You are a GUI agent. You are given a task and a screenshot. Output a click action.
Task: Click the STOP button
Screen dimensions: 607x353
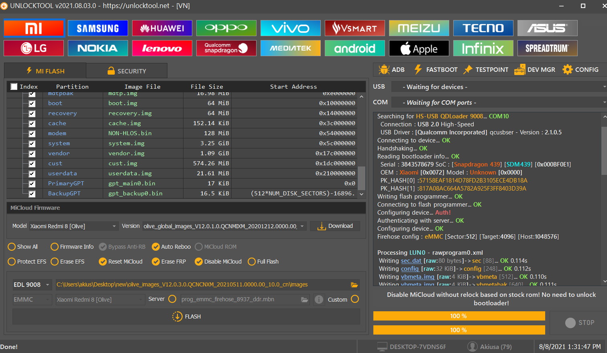click(579, 323)
